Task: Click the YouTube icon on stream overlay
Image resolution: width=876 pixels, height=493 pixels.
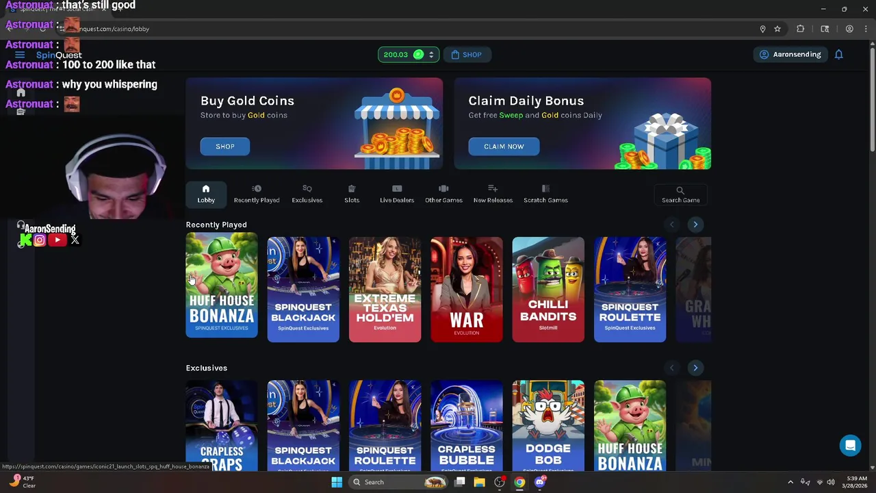Action: (x=57, y=240)
